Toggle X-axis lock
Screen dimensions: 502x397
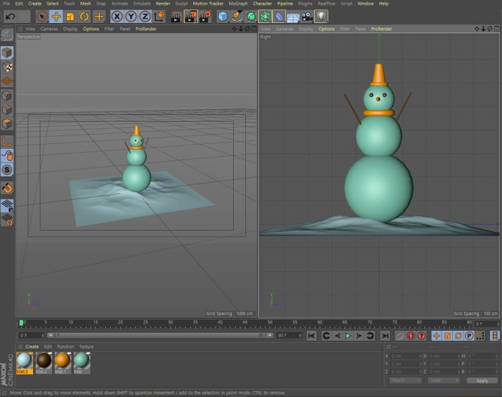point(117,16)
